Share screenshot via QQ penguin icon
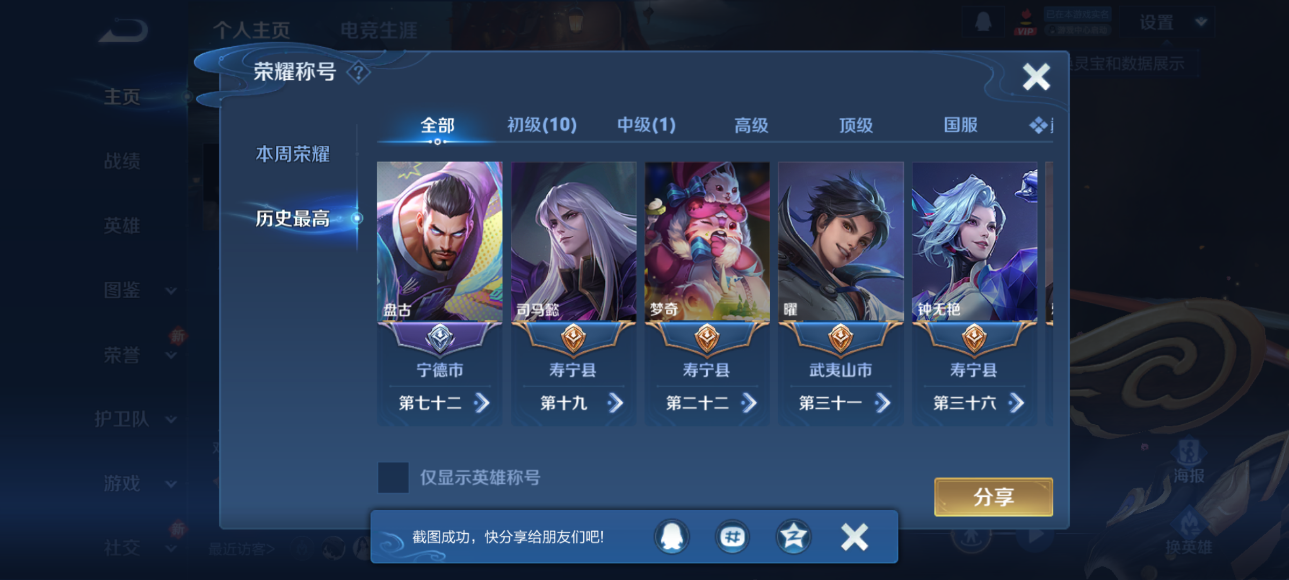Viewport: 1289px width, 580px height. [672, 536]
